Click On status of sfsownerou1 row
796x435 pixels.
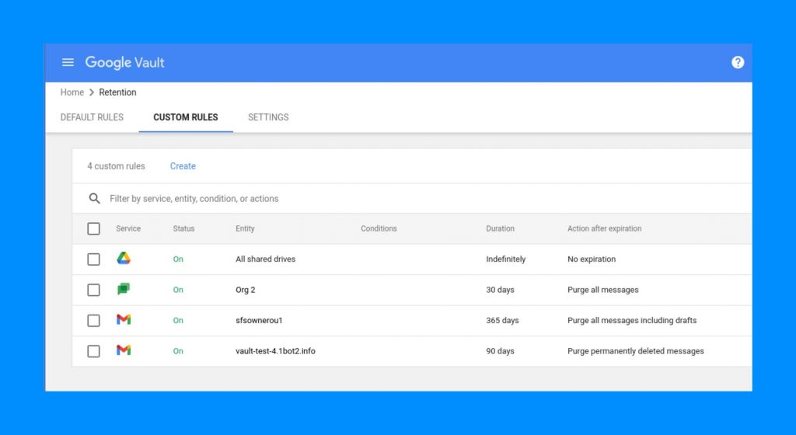(x=178, y=320)
